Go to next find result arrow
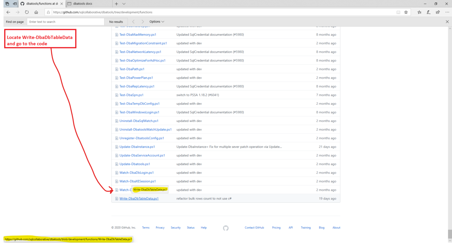This screenshot has width=452, height=243. pos(143,22)
